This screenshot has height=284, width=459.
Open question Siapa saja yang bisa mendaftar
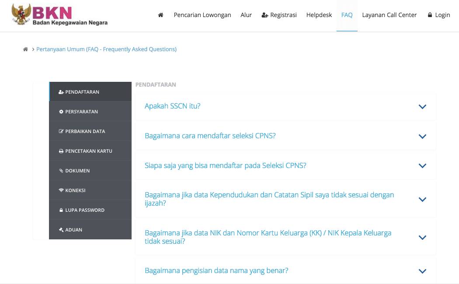[226, 165]
